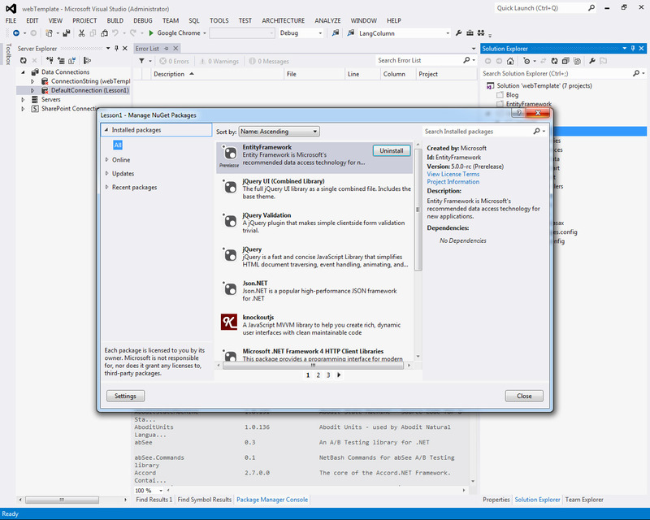
Task: Open the DEBUG menu
Action: 143,20
